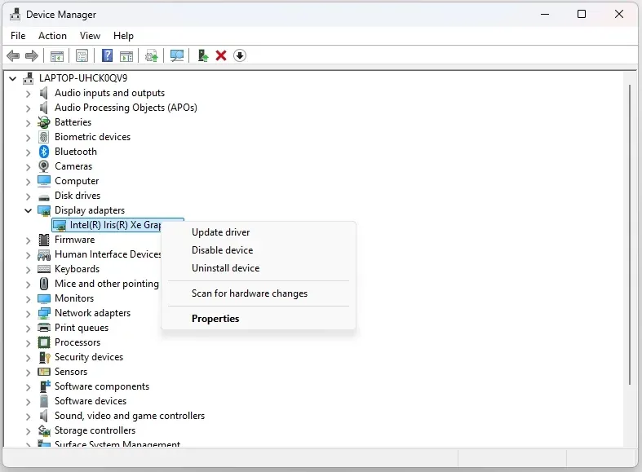The image size is (642, 472).
Task: Collapse the LAPTOP-UHCK0QV9 root node
Action: coord(13,78)
